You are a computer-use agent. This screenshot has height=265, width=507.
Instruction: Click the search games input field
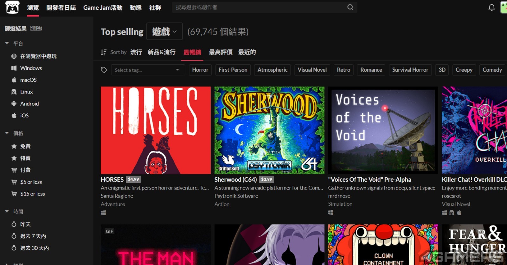point(260,7)
